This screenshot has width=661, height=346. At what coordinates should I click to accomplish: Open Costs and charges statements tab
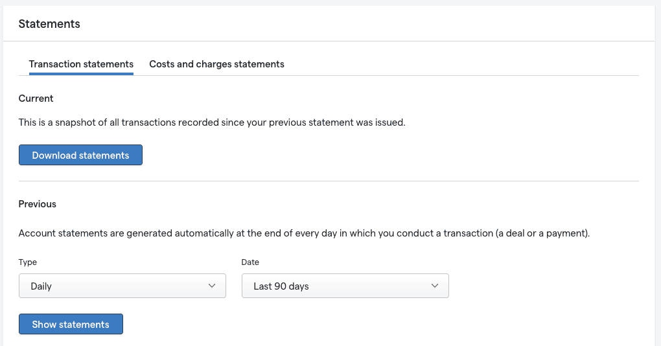coord(216,64)
